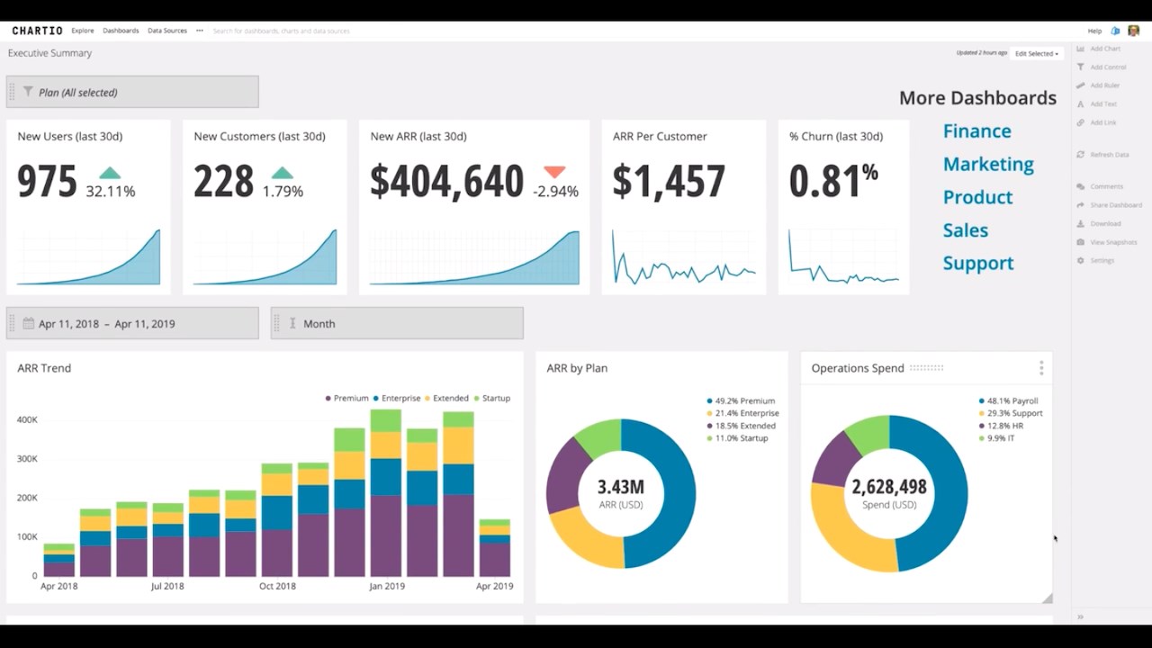This screenshot has width=1152, height=648.
Task: Click the Executive Summary title
Action: coord(49,53)
